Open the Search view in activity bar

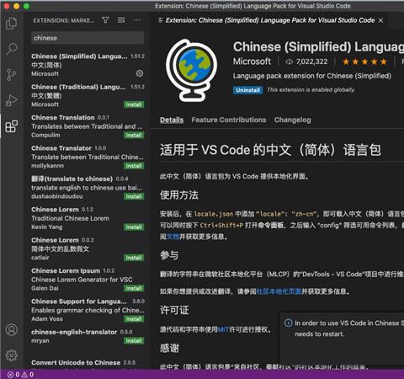[12, 49]
